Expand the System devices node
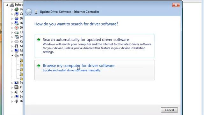 point(12,97)
